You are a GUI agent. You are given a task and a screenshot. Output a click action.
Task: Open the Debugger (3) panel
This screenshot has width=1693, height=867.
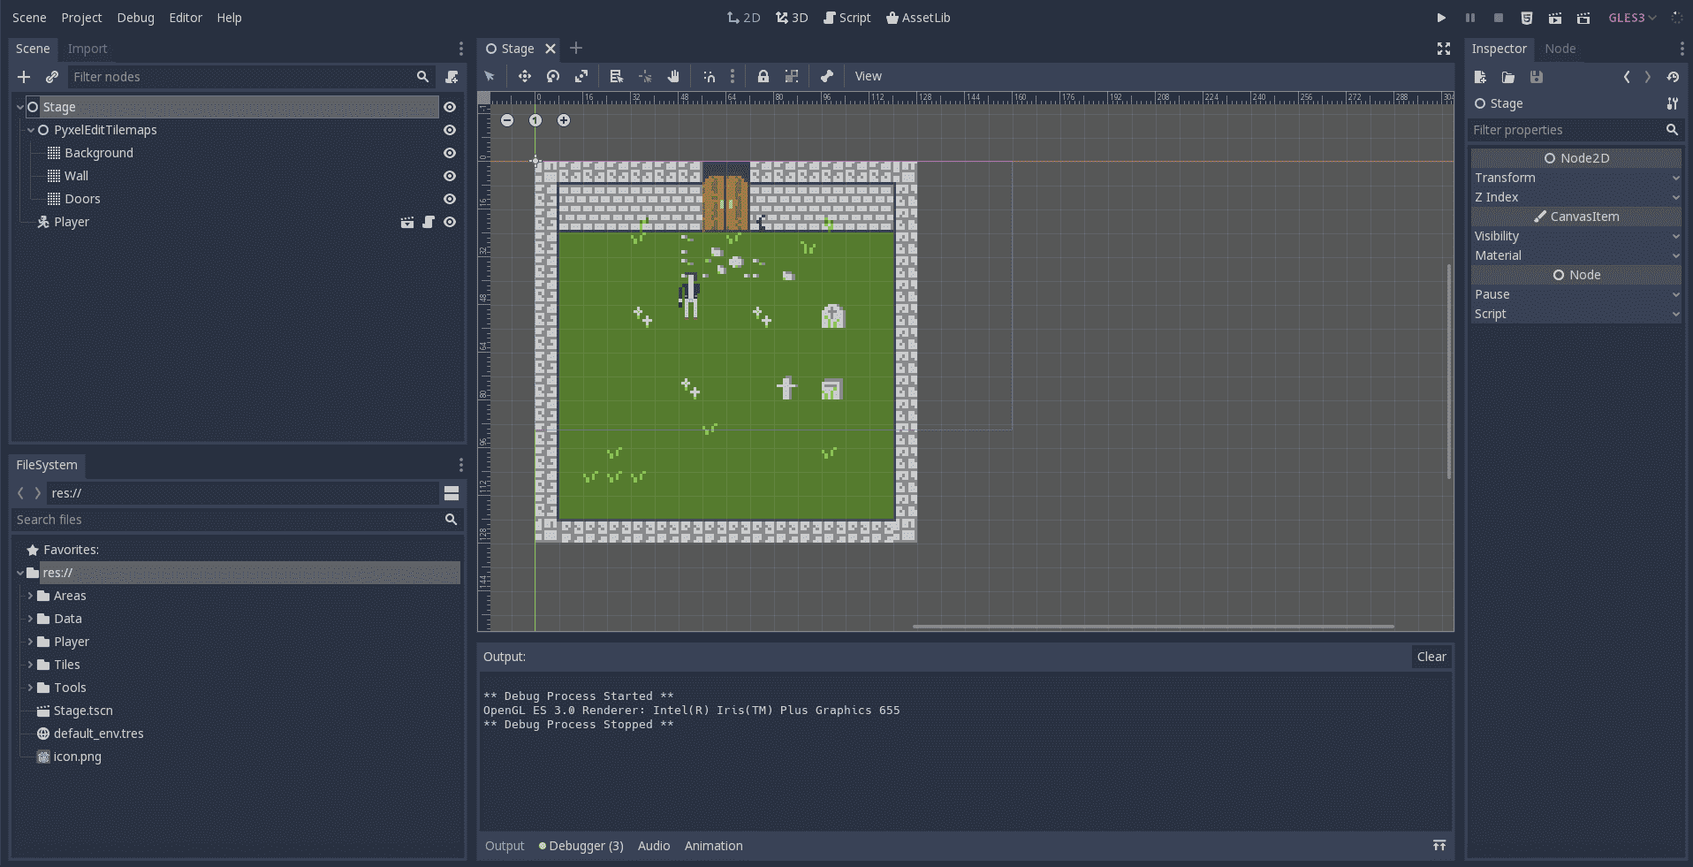(x=585, y=846)
